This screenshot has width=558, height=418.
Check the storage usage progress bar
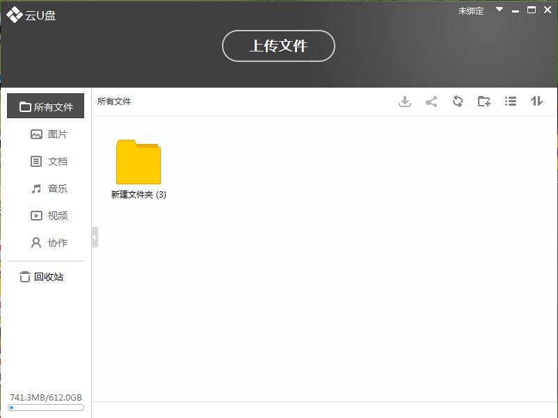pyautogui.click(x=45, y=407)
